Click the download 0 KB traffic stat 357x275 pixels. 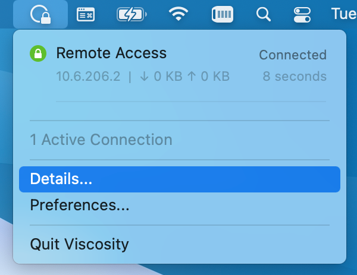click(x=159, y=77)
